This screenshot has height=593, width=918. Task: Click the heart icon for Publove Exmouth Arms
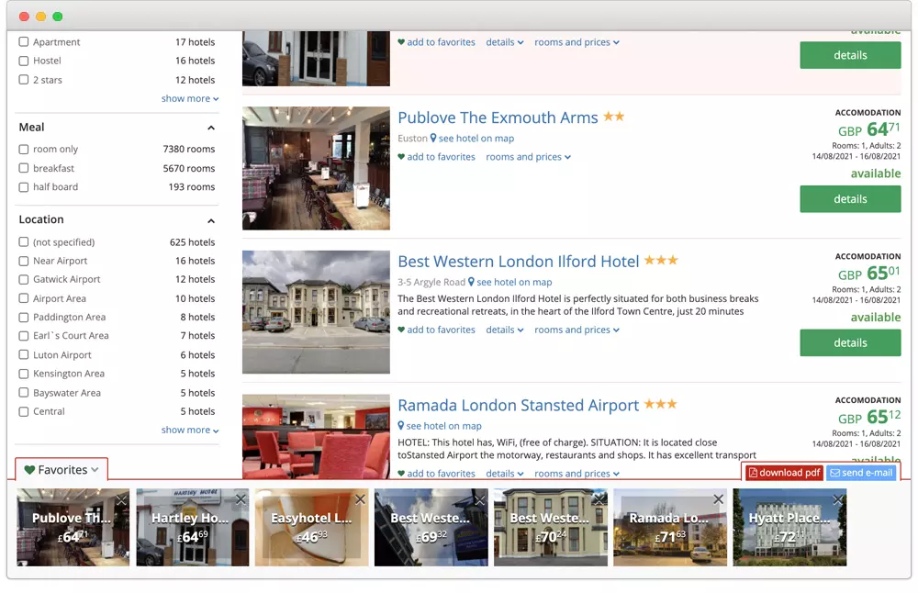(401, 157)
